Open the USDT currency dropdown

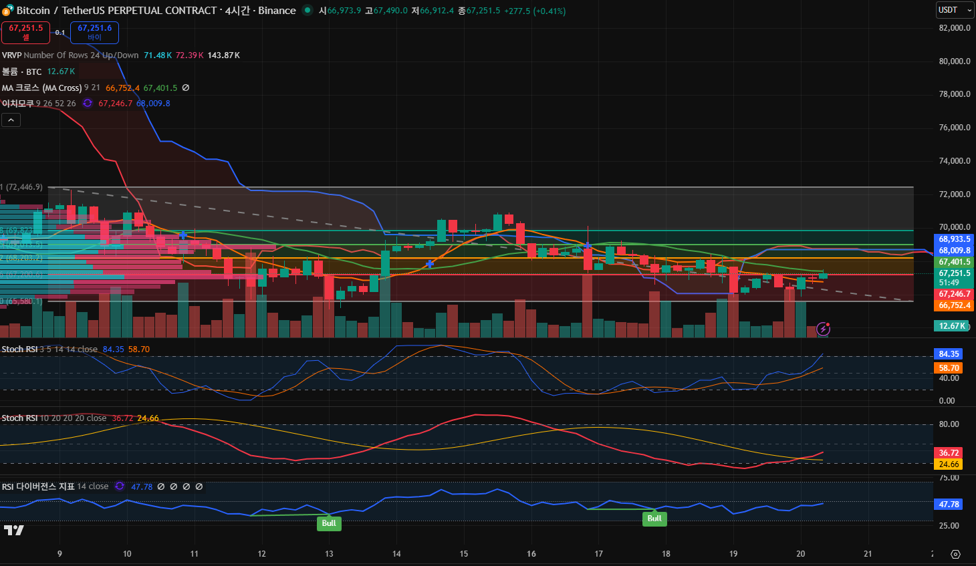tap(954, 10)
